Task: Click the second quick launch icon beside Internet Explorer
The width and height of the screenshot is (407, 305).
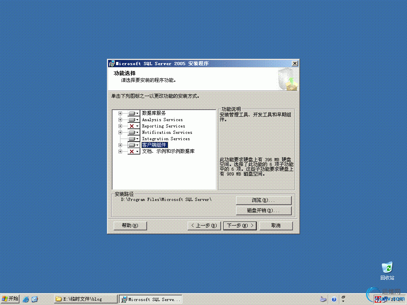Action: coord(35,299)
